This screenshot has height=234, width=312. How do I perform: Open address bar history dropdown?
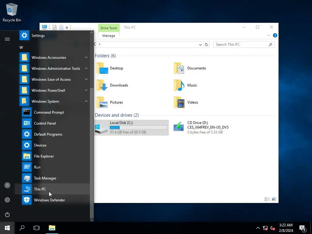[200, 44]
